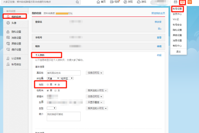This screenshot has width=199, height=133.
Task: Click the orange settings gear icon
Action: click(182, 2)
